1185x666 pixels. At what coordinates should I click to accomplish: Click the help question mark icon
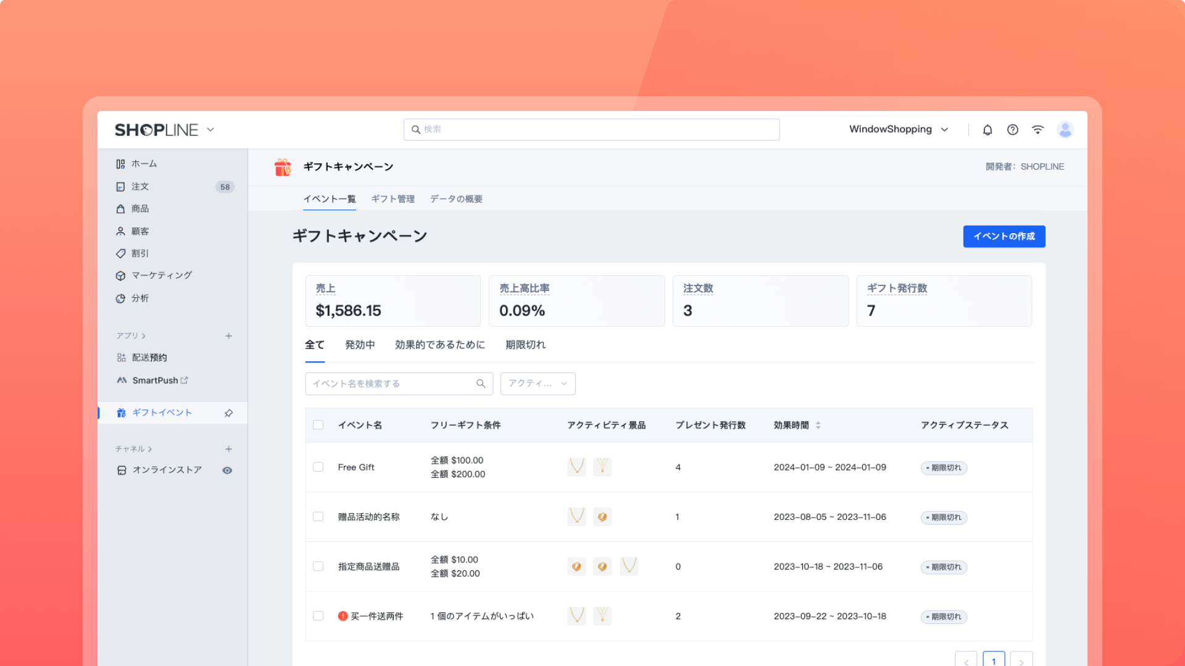click(x=1013, y=129)
